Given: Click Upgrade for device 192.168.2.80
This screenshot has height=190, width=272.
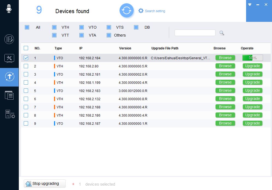Looking at the screenshot, I should point(252,66).
